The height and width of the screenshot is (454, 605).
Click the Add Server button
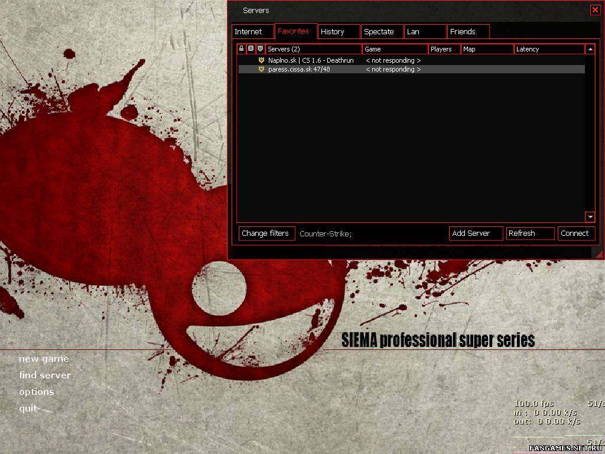click(476, 233)
